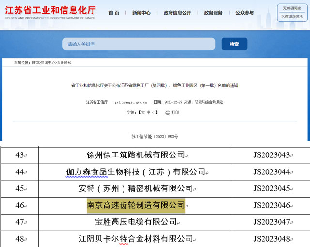
Task: Click the 检索 search button
Action: pos(234,44)
